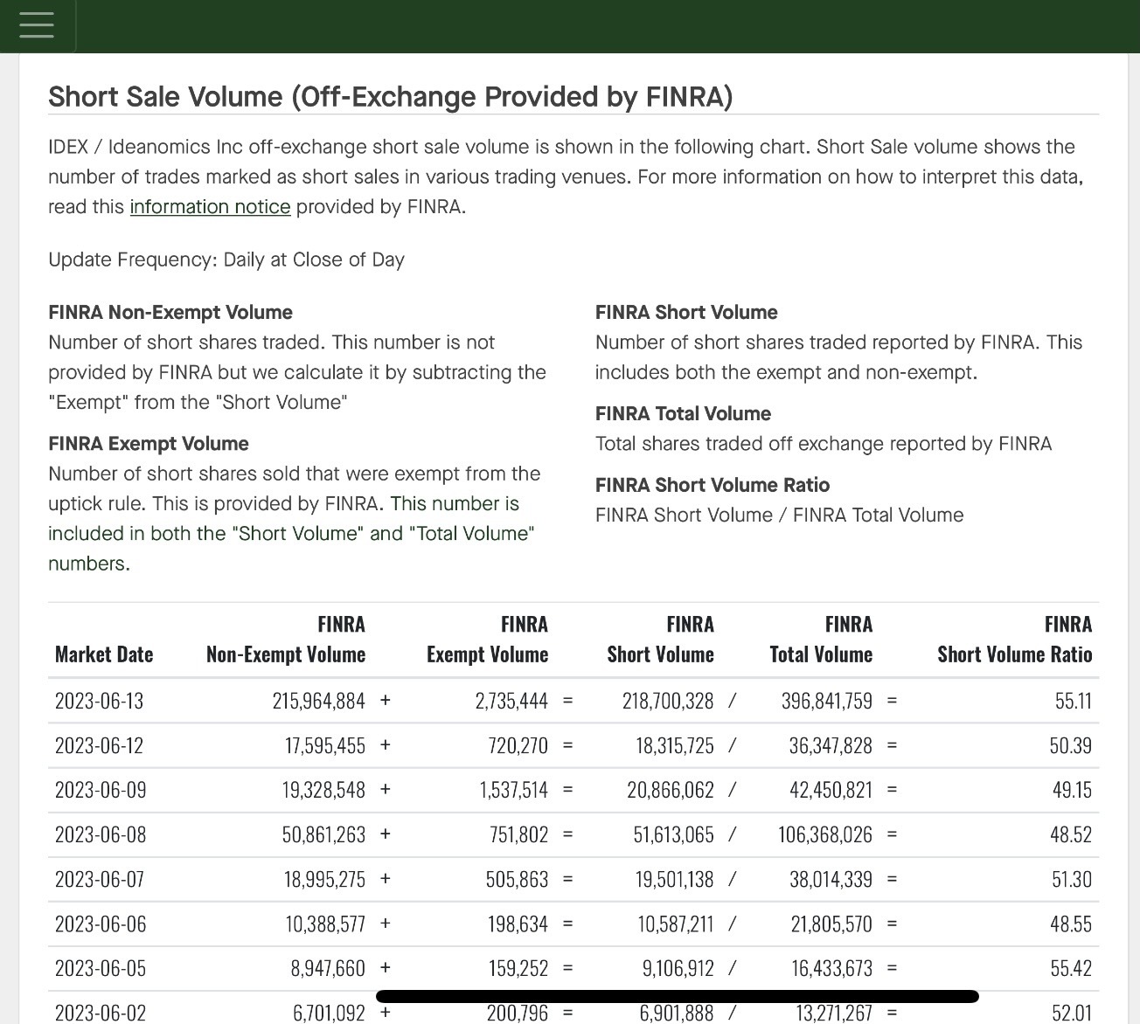1140x1024 pixels.
Task: Click the "FINRA Exempt Volume" column header
Action: (x=488, y=640)
